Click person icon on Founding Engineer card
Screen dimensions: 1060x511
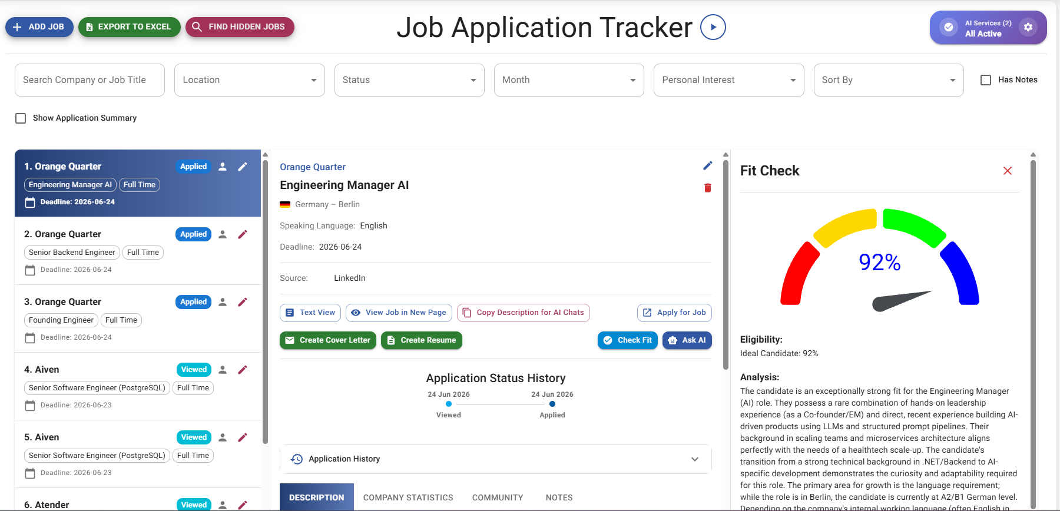[223, 302]
